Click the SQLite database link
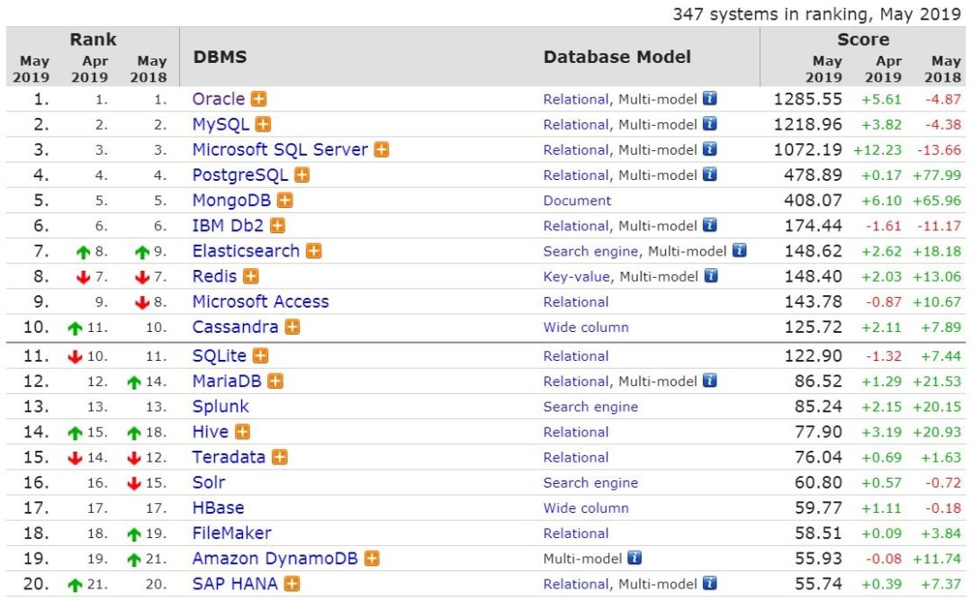The height and width of the screenshot is (601, 972). 219,356
